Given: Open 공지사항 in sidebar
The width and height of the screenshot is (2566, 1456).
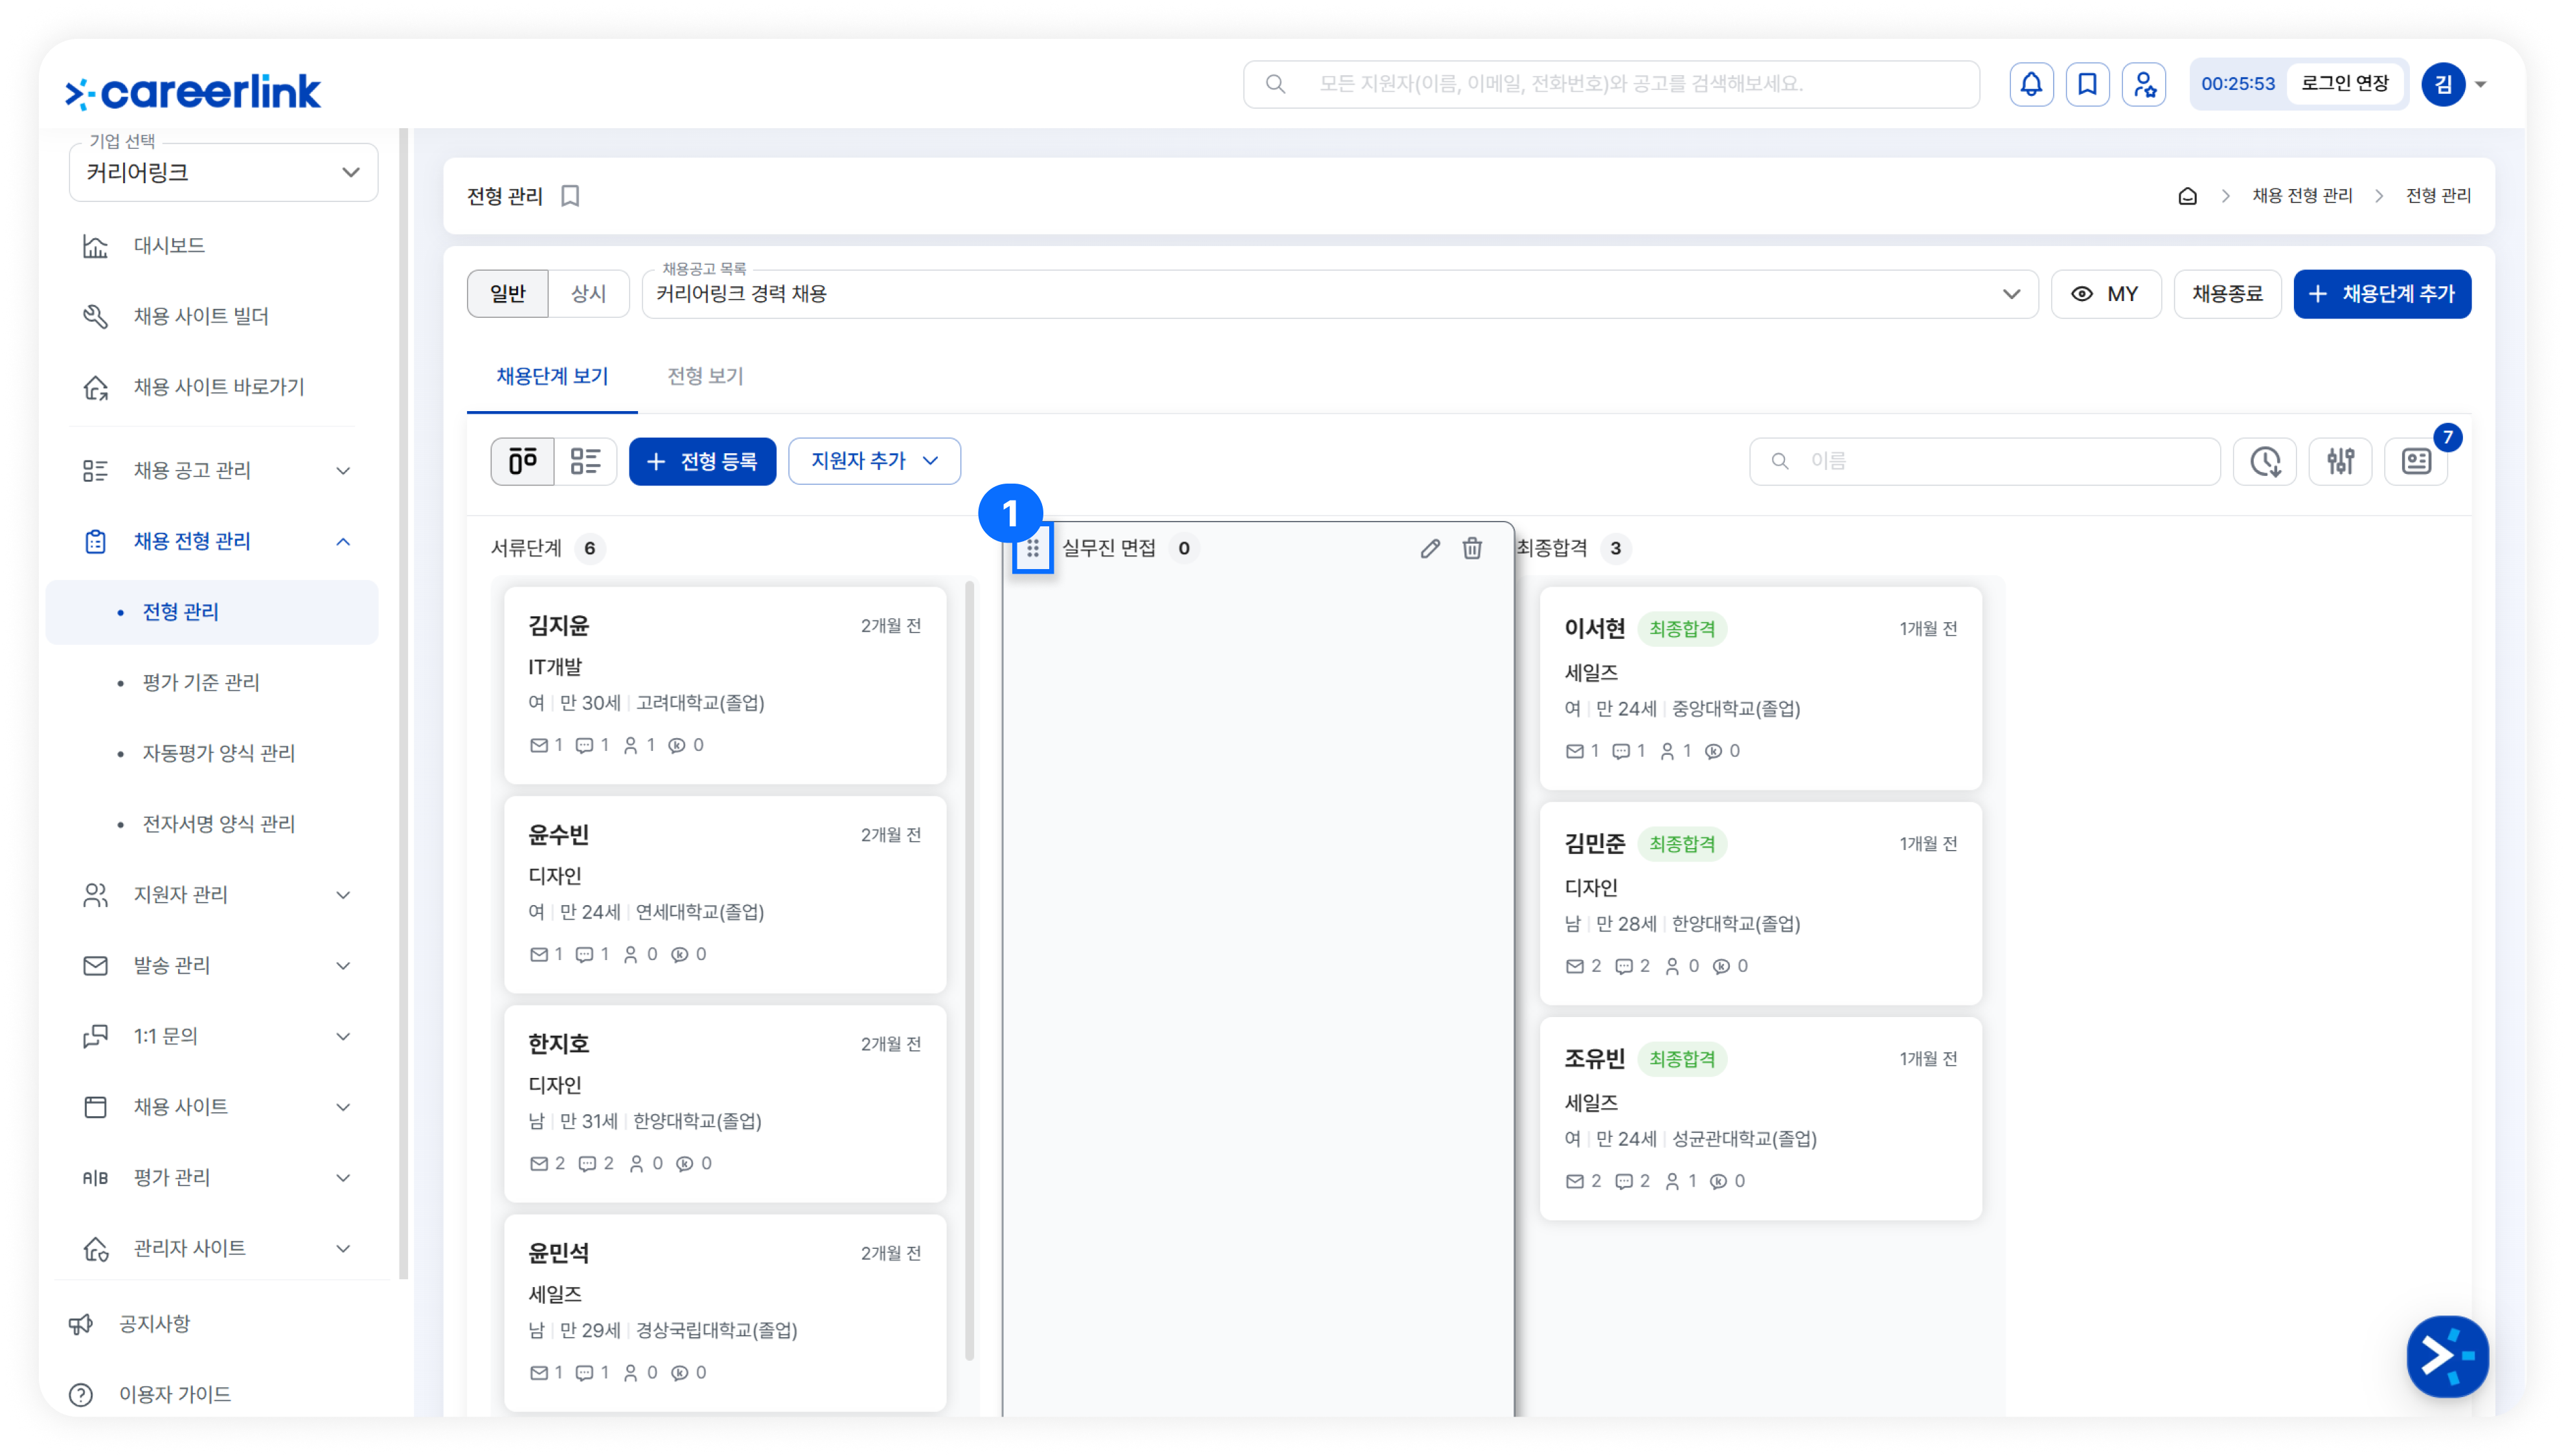Looking at the screenshot, I should coord(154,1323).
